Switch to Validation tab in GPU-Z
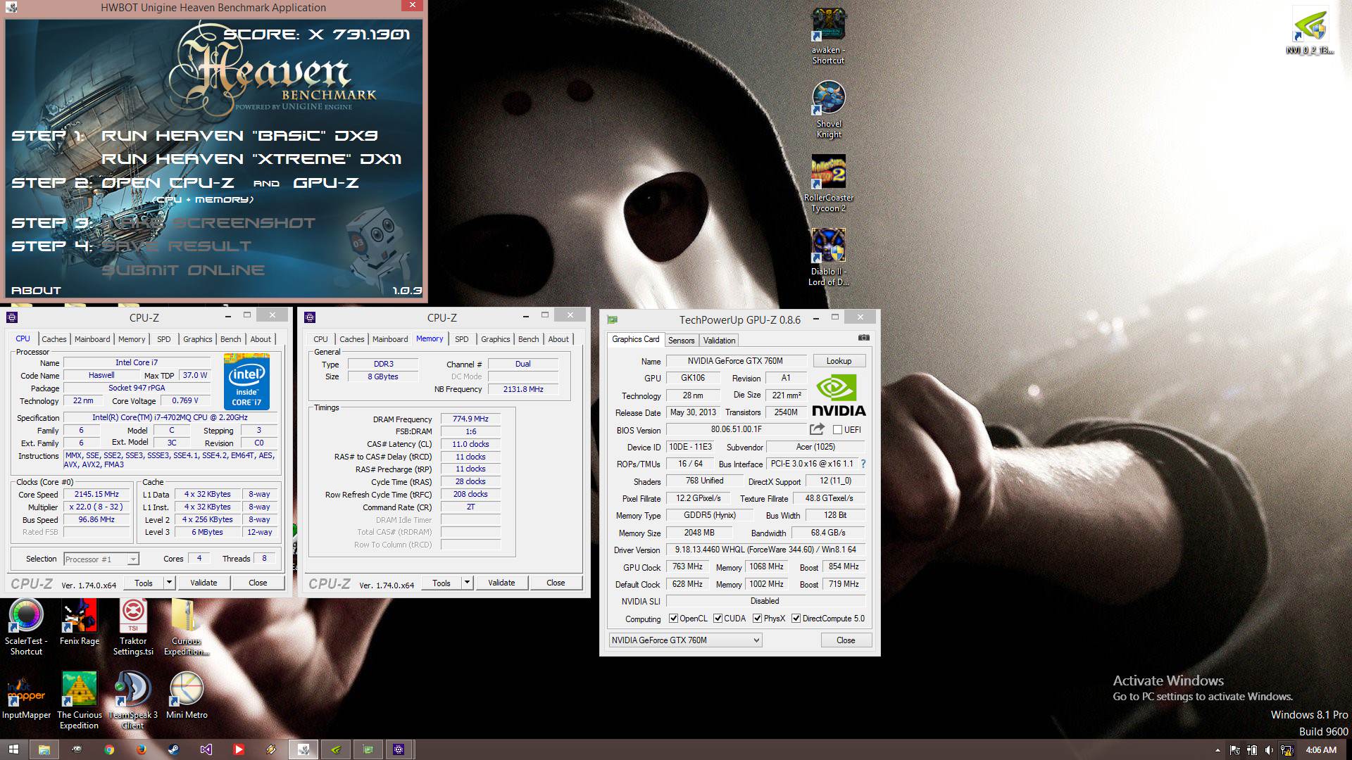1352x760 pixels. pos(719,341)
